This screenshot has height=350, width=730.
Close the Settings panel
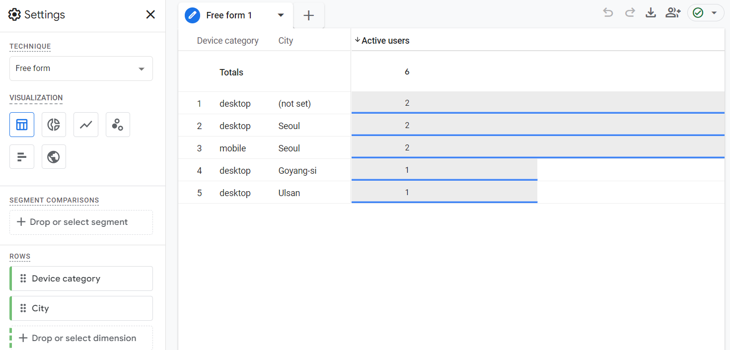pyautogui.click(x=150, y=15)
